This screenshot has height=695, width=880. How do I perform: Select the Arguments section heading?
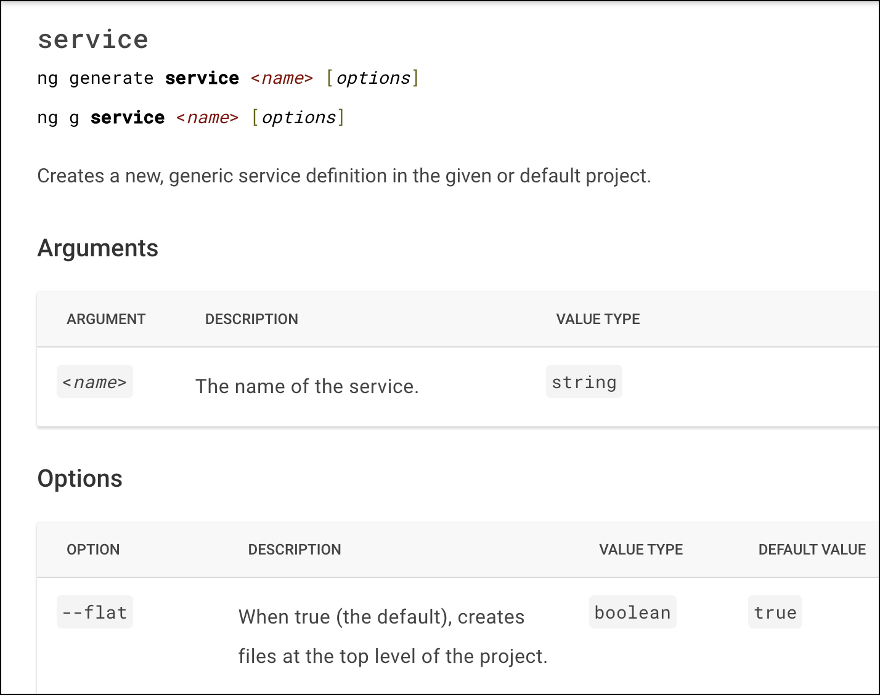click(98, 248)
